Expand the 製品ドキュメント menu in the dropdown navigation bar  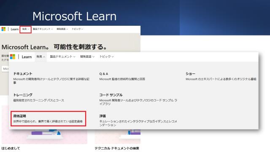point(63,57)
